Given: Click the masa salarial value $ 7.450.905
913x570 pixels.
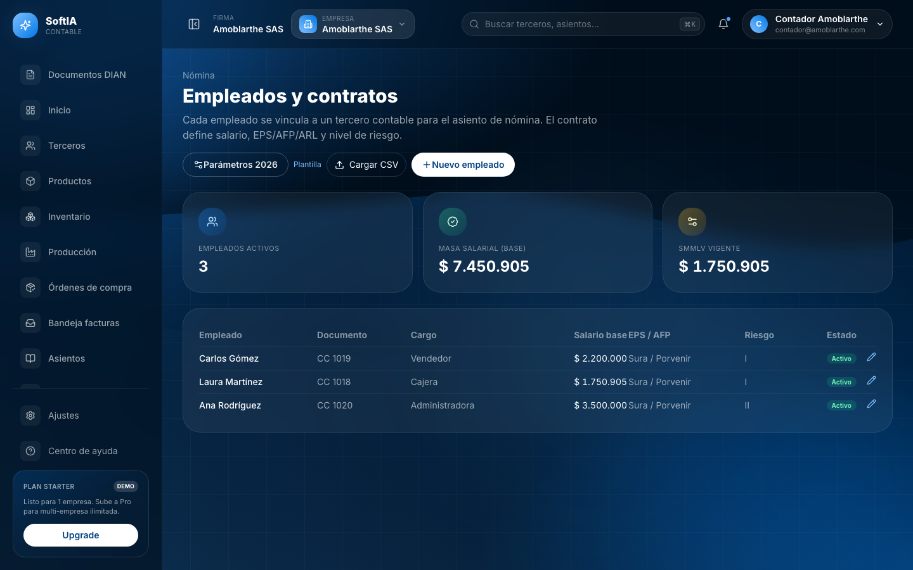Looking at the screenshot, I should 484,266.
